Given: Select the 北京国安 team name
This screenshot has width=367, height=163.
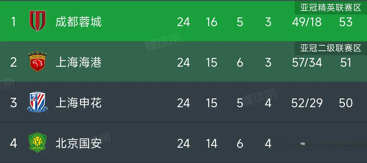Looking at the screenshot, I should pos(79,143).
